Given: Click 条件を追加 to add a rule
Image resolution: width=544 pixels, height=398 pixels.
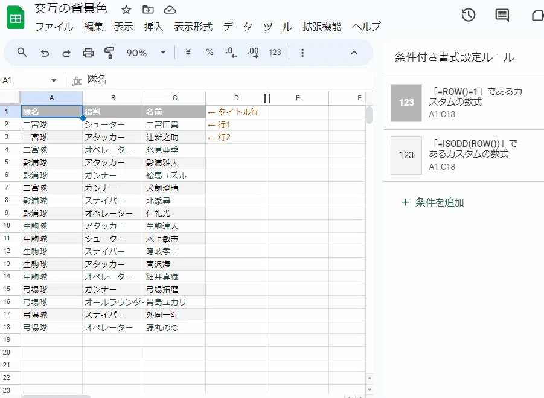Looking at the screenshot, I should tap(433, 202).
